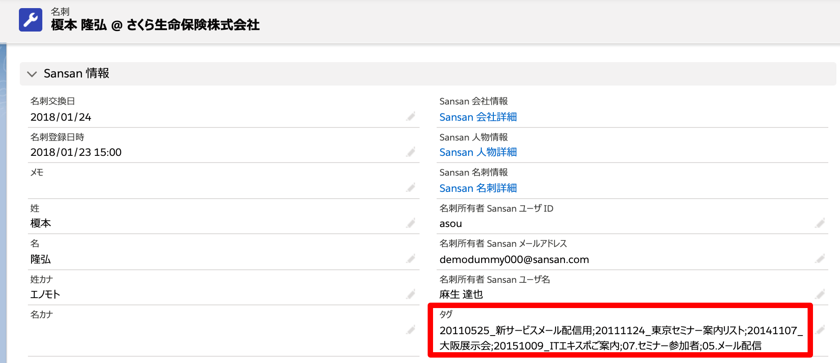The height and width of the screenshot is (363, 840).
Task: Click edit pencil for 姓カナ エノモト
Action: tap(411, 294)
